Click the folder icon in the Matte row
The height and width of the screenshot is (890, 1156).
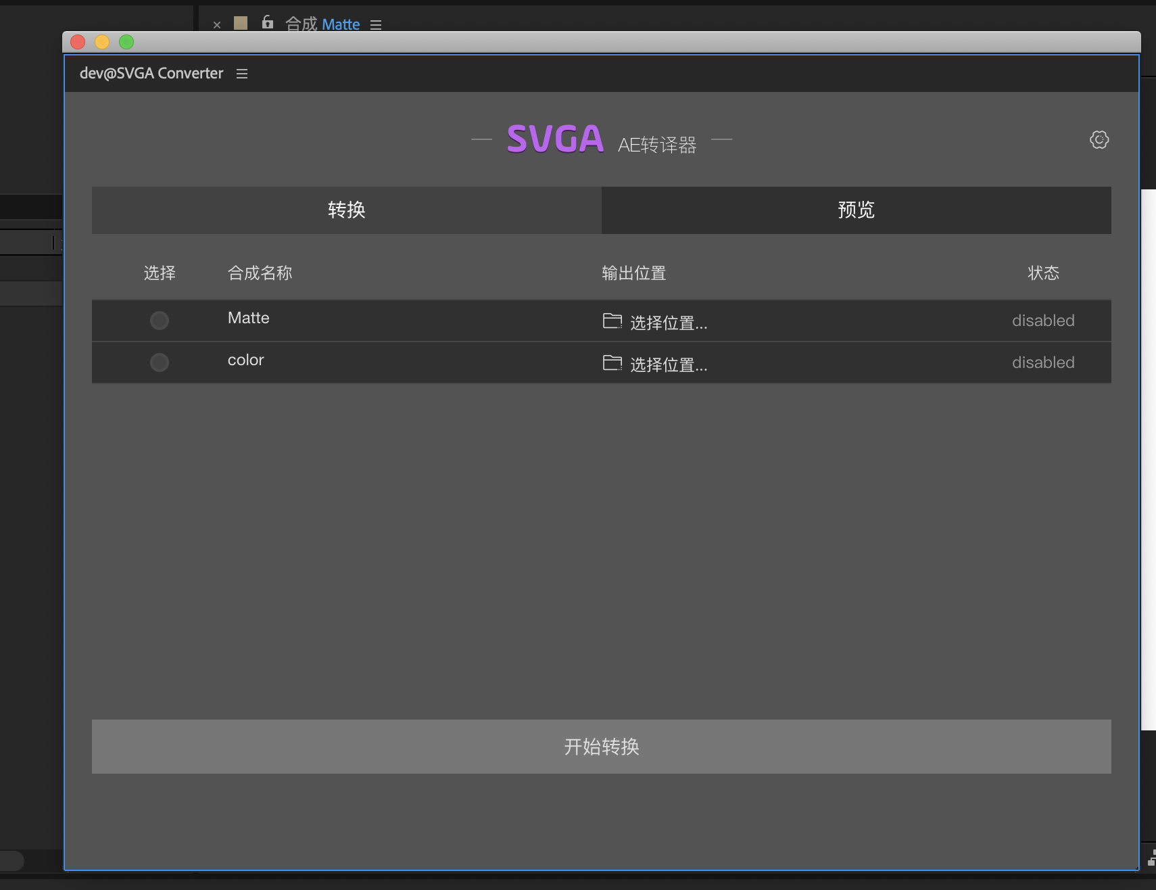coord(612,321)
